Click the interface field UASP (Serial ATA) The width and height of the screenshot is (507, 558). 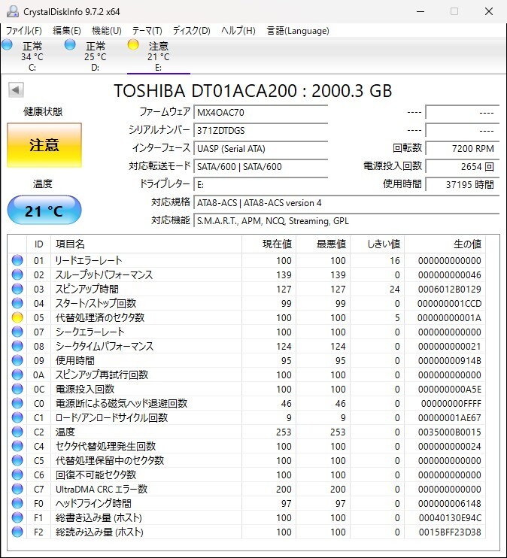[x=260, y=149]
